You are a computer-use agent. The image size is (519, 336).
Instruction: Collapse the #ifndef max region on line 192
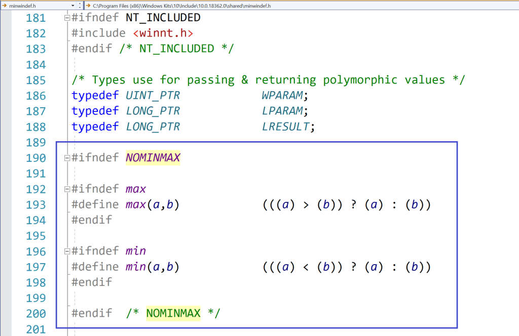tap(66, 188)
